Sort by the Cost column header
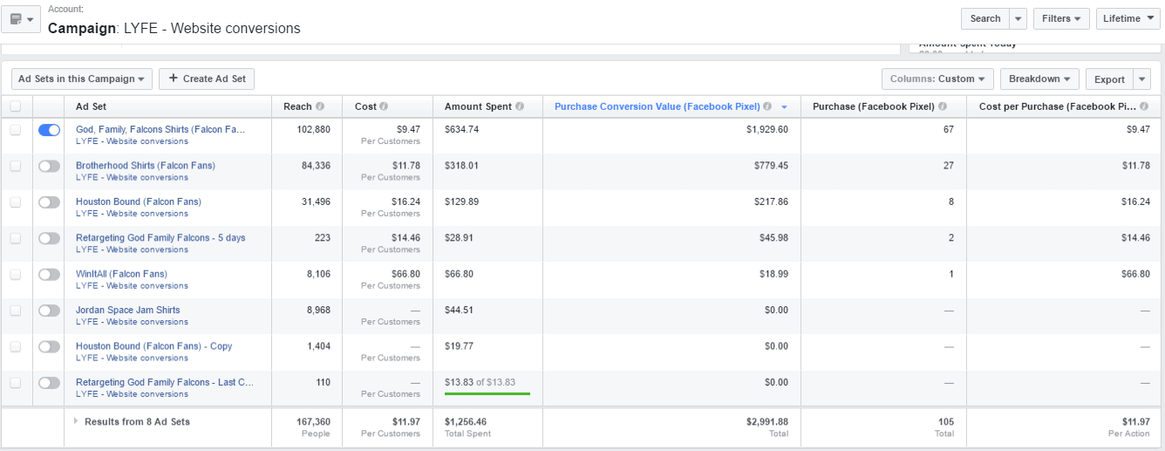1165x451 pixels. [365, 106]
